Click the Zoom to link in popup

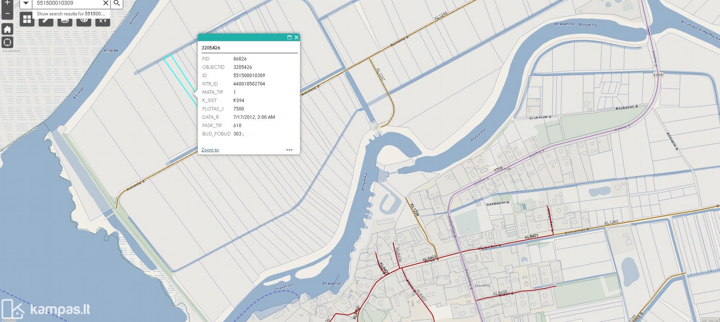click(x=210, y=150)
